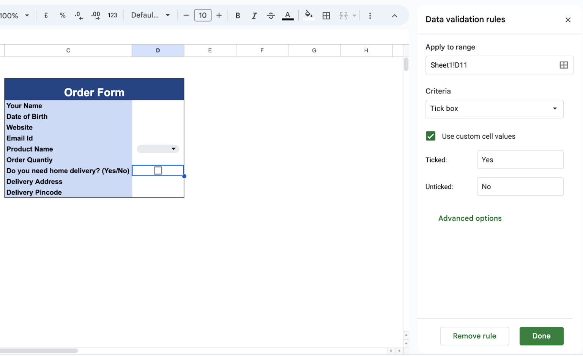583x356 pixels.
Task: Expand the Product Name cell dropdown
Action: (173, 149)
